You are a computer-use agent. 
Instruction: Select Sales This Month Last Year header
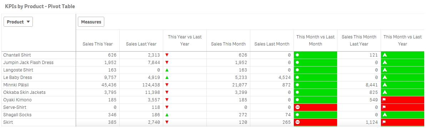click(359, 40)
